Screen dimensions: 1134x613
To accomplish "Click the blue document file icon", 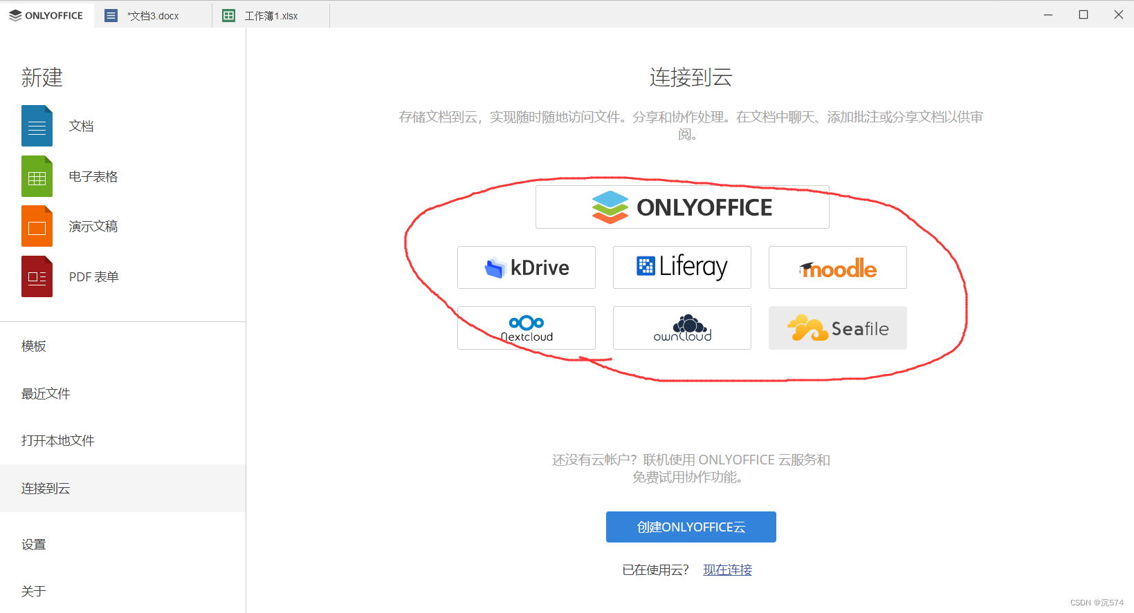I will tap(37, 126).
